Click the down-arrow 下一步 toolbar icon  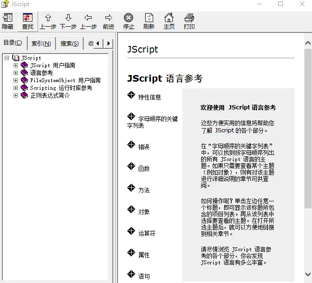pyautogui.click(x=68, y=18)
